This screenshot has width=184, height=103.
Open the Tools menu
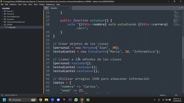click(36, 5)
